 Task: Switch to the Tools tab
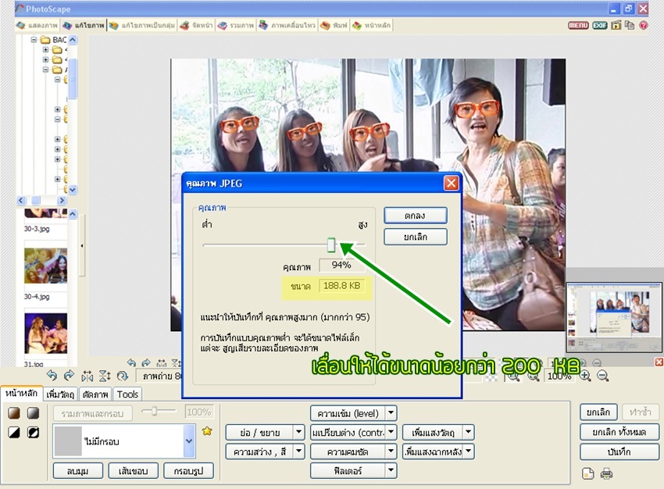127,394
